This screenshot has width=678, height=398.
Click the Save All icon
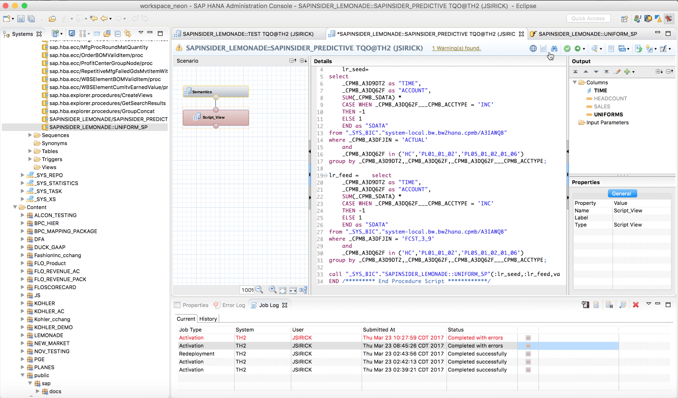point(31,19)
